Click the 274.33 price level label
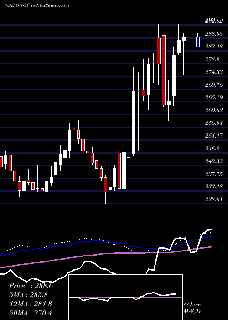This screenshot has width=228, height=320. pyautogui.click(x=214, y=72)
